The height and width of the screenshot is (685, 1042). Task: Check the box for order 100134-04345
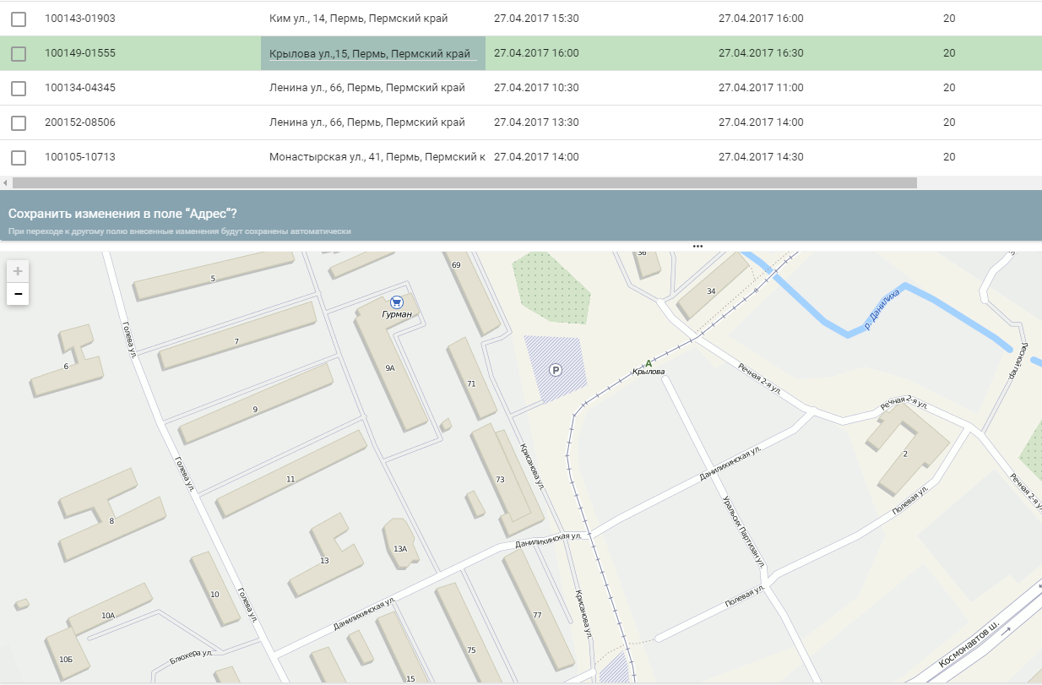tap(19, 88)
